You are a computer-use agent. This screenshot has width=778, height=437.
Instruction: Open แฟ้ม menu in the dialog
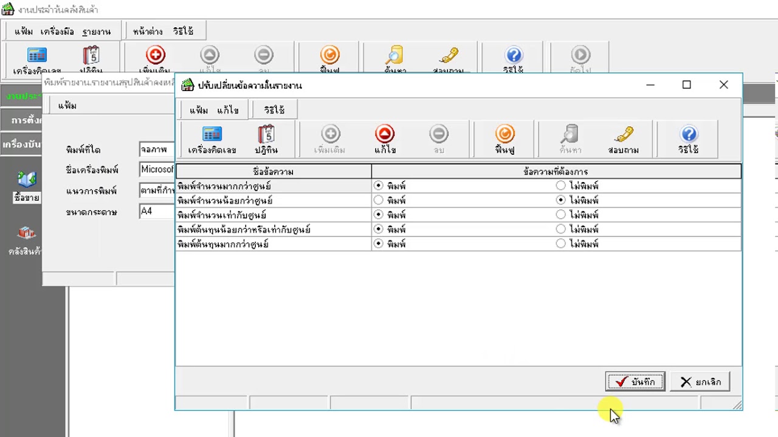[x=199, y=110]
